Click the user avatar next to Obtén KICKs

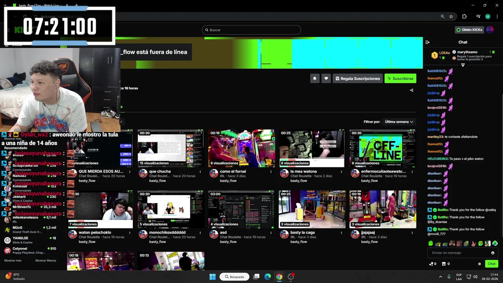[x=490, y=30]
